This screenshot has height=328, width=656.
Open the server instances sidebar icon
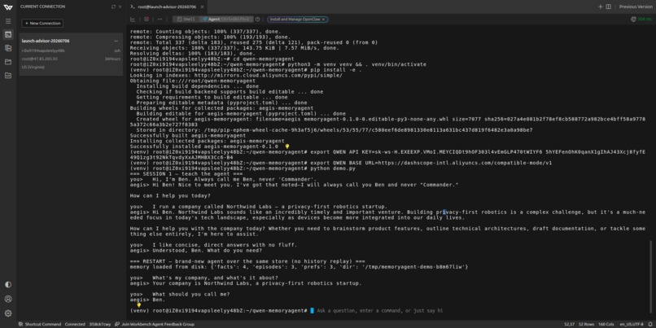pos(8,48)
